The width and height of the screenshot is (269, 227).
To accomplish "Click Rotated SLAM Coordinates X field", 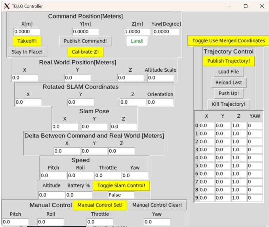I will (28, 102).
